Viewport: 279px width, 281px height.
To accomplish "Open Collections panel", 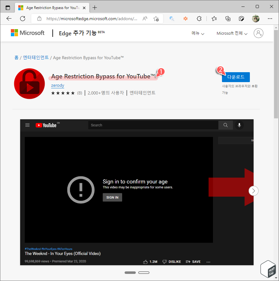I will tap(228, 19).
